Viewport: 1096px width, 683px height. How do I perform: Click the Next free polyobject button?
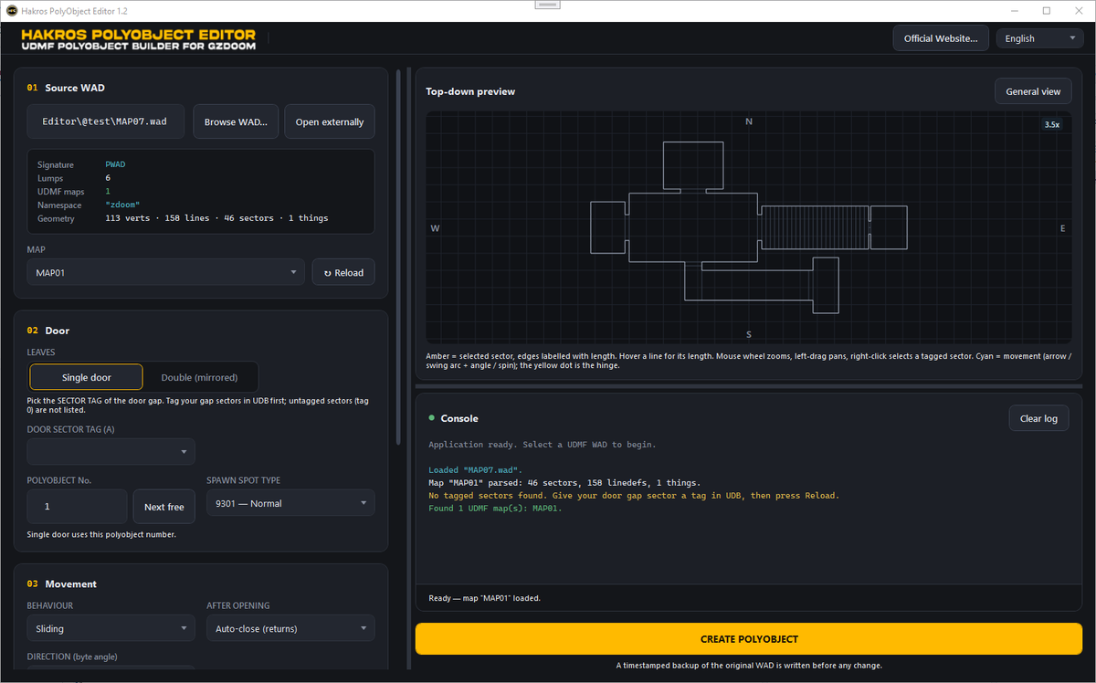[x=164, y=507]
